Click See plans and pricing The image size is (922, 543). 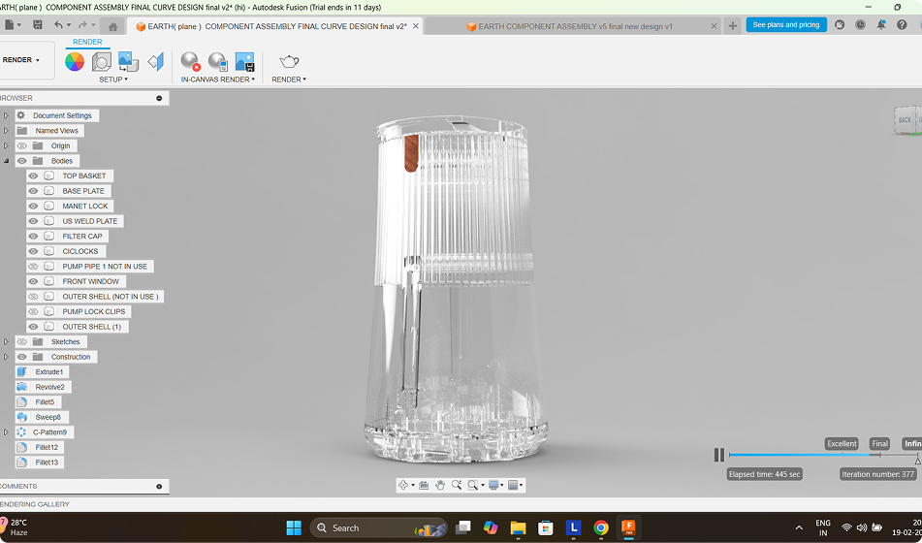786,24
